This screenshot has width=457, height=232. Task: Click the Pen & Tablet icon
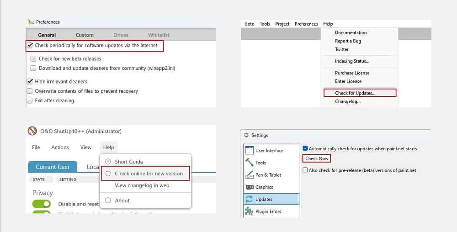[x=249, y=174]
